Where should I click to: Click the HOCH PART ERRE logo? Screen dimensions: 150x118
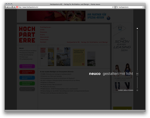click(x=27, y=35)
